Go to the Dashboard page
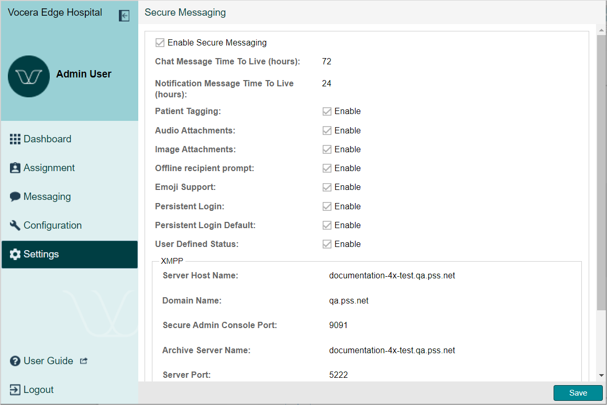Viewport: 607px width, 405px height. [x=47, y=139]
